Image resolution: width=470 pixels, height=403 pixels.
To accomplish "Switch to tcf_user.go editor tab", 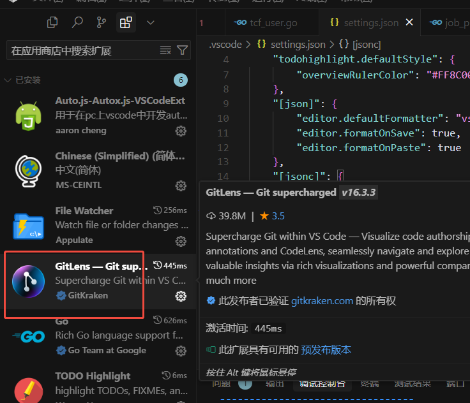I will click(271, 23).
